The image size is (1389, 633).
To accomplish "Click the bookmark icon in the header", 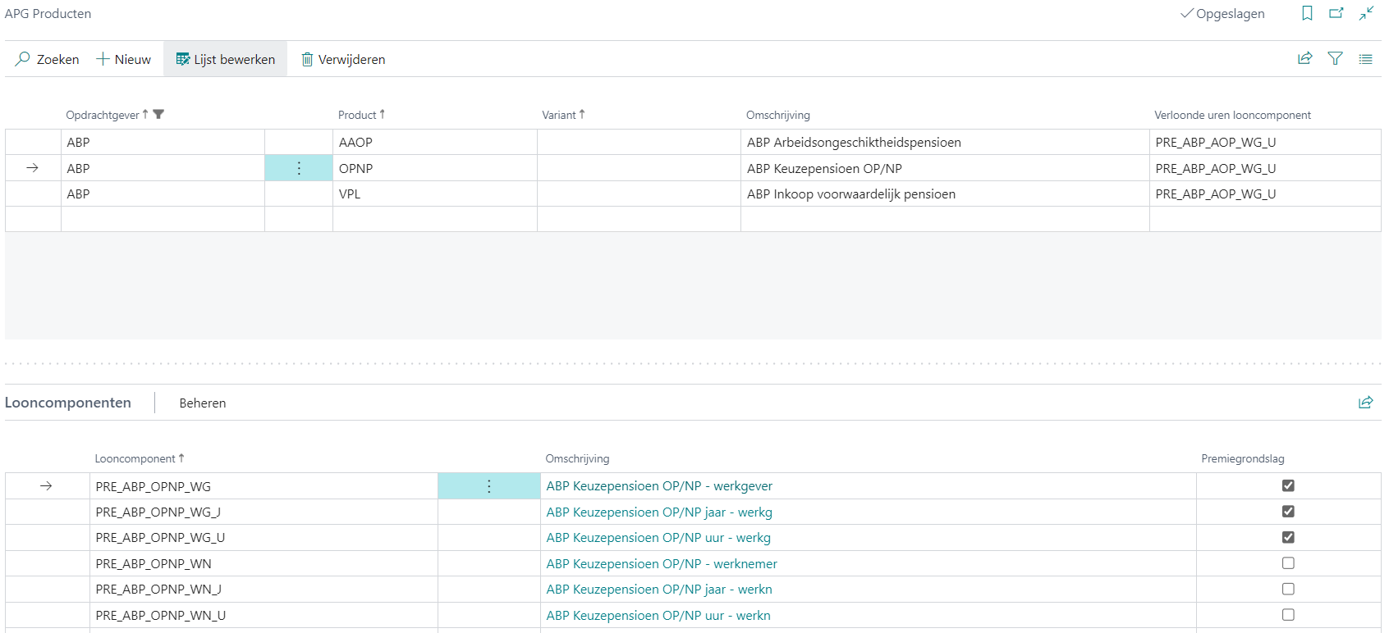I will click(1307, 13).
